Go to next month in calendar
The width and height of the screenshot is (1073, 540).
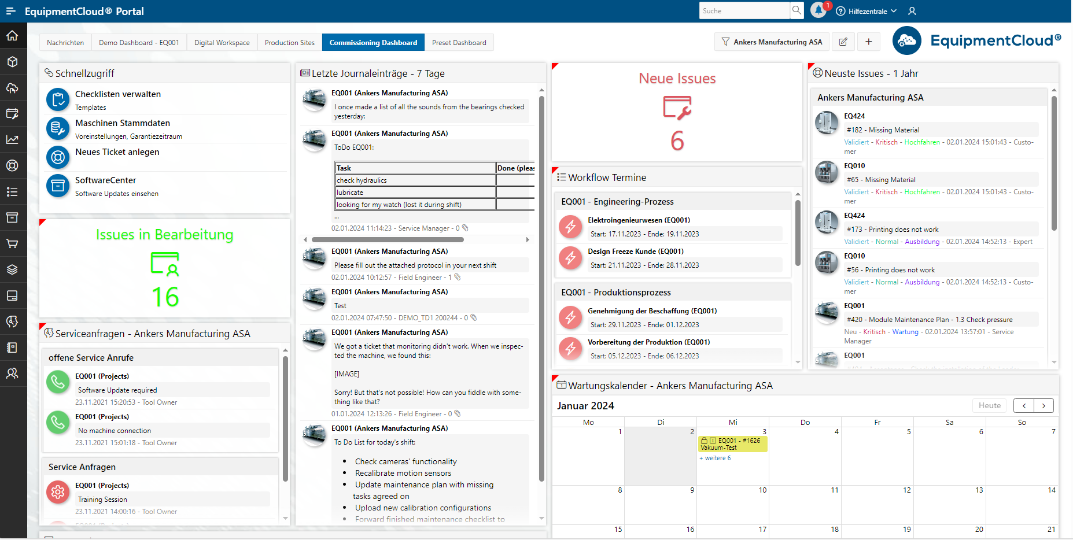click(1043, 405)
